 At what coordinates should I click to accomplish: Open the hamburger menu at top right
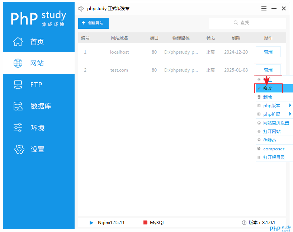point(264,8)
